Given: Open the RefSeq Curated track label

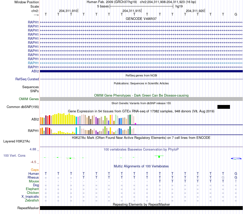Looking at the screenshot, I should 27,79.
